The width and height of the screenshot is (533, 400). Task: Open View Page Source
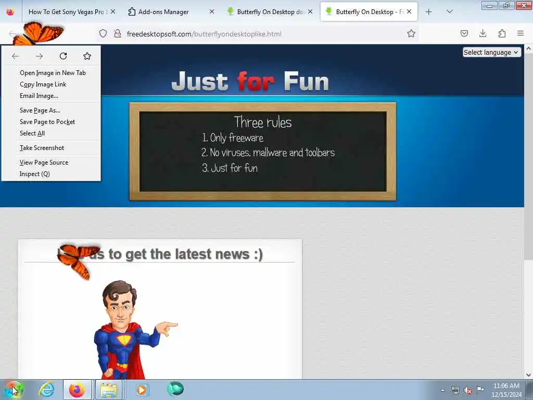coord(44,162)
